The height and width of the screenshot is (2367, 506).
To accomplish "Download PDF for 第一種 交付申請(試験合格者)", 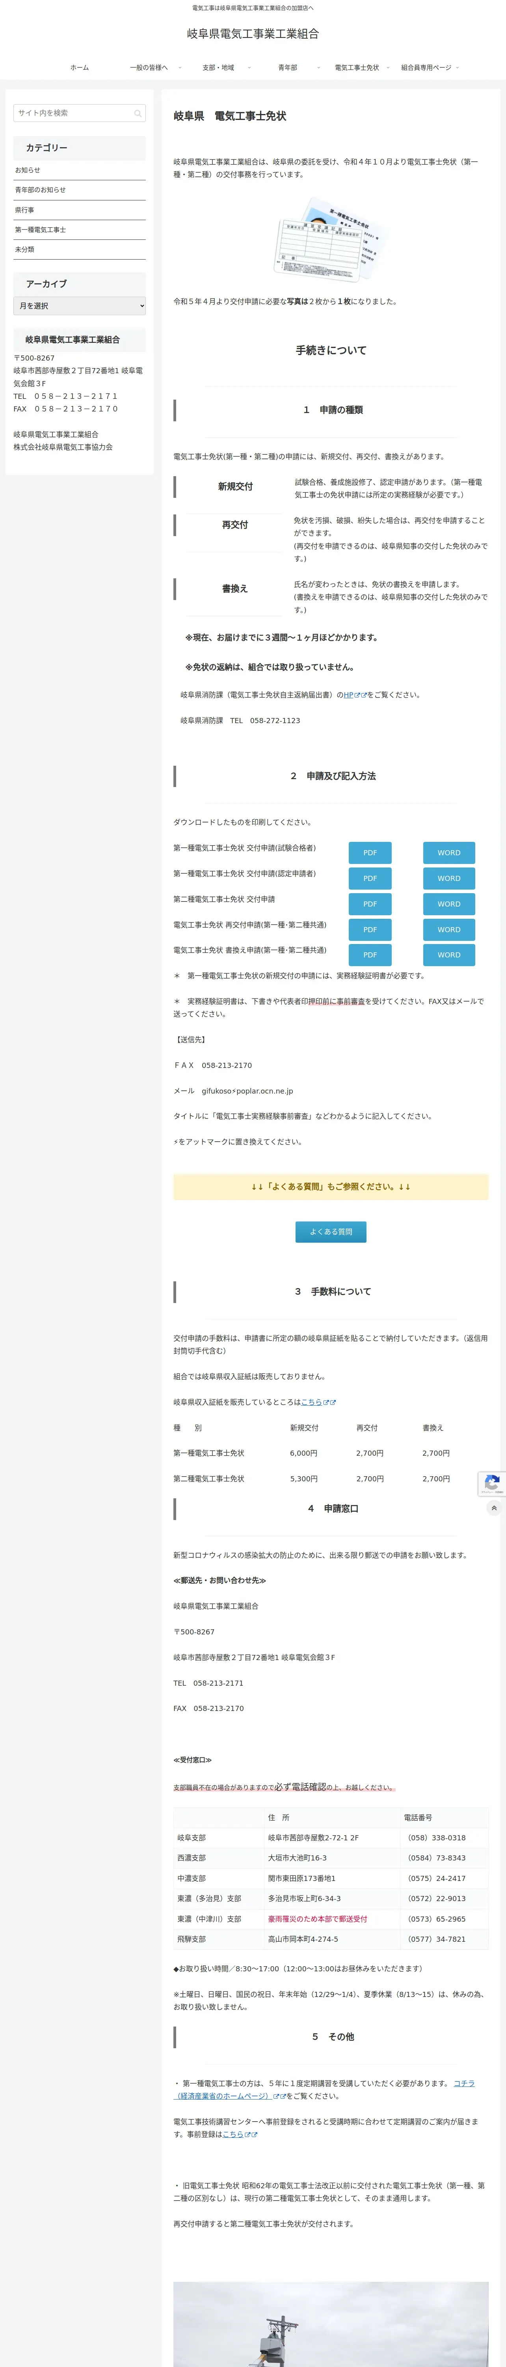I will click(370, 853).
